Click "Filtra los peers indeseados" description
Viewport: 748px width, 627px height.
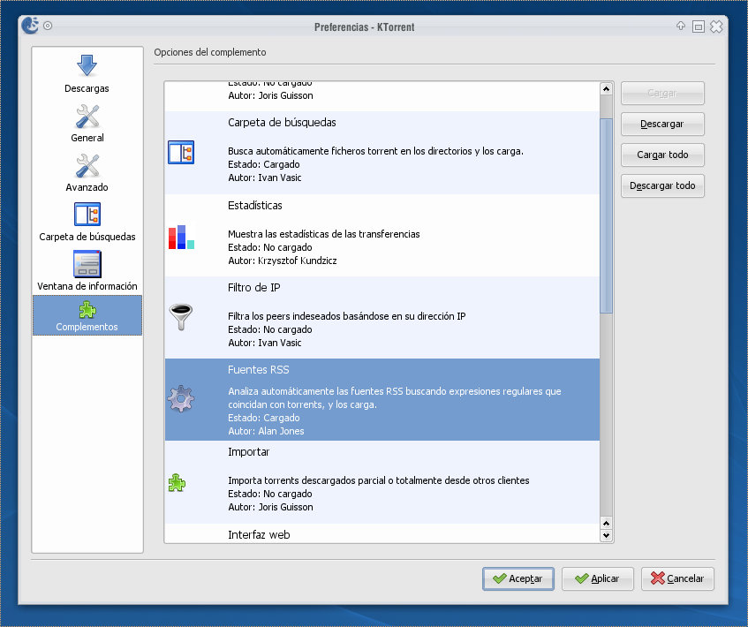click(x=347, y=316)
